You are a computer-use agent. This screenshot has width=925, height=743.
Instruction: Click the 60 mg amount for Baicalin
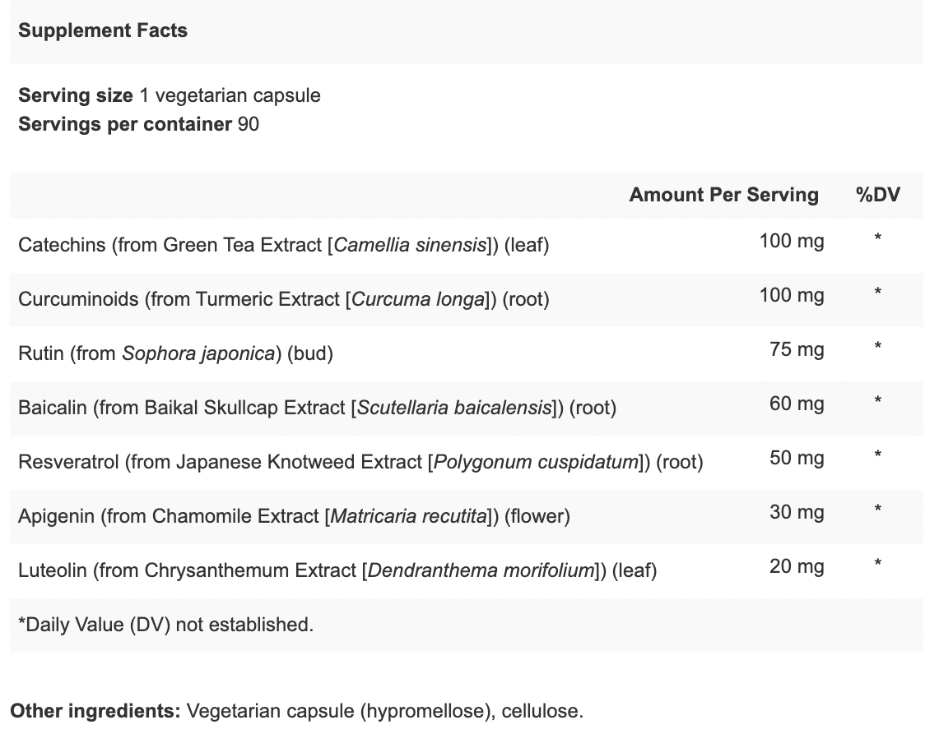tap(797, 404)
